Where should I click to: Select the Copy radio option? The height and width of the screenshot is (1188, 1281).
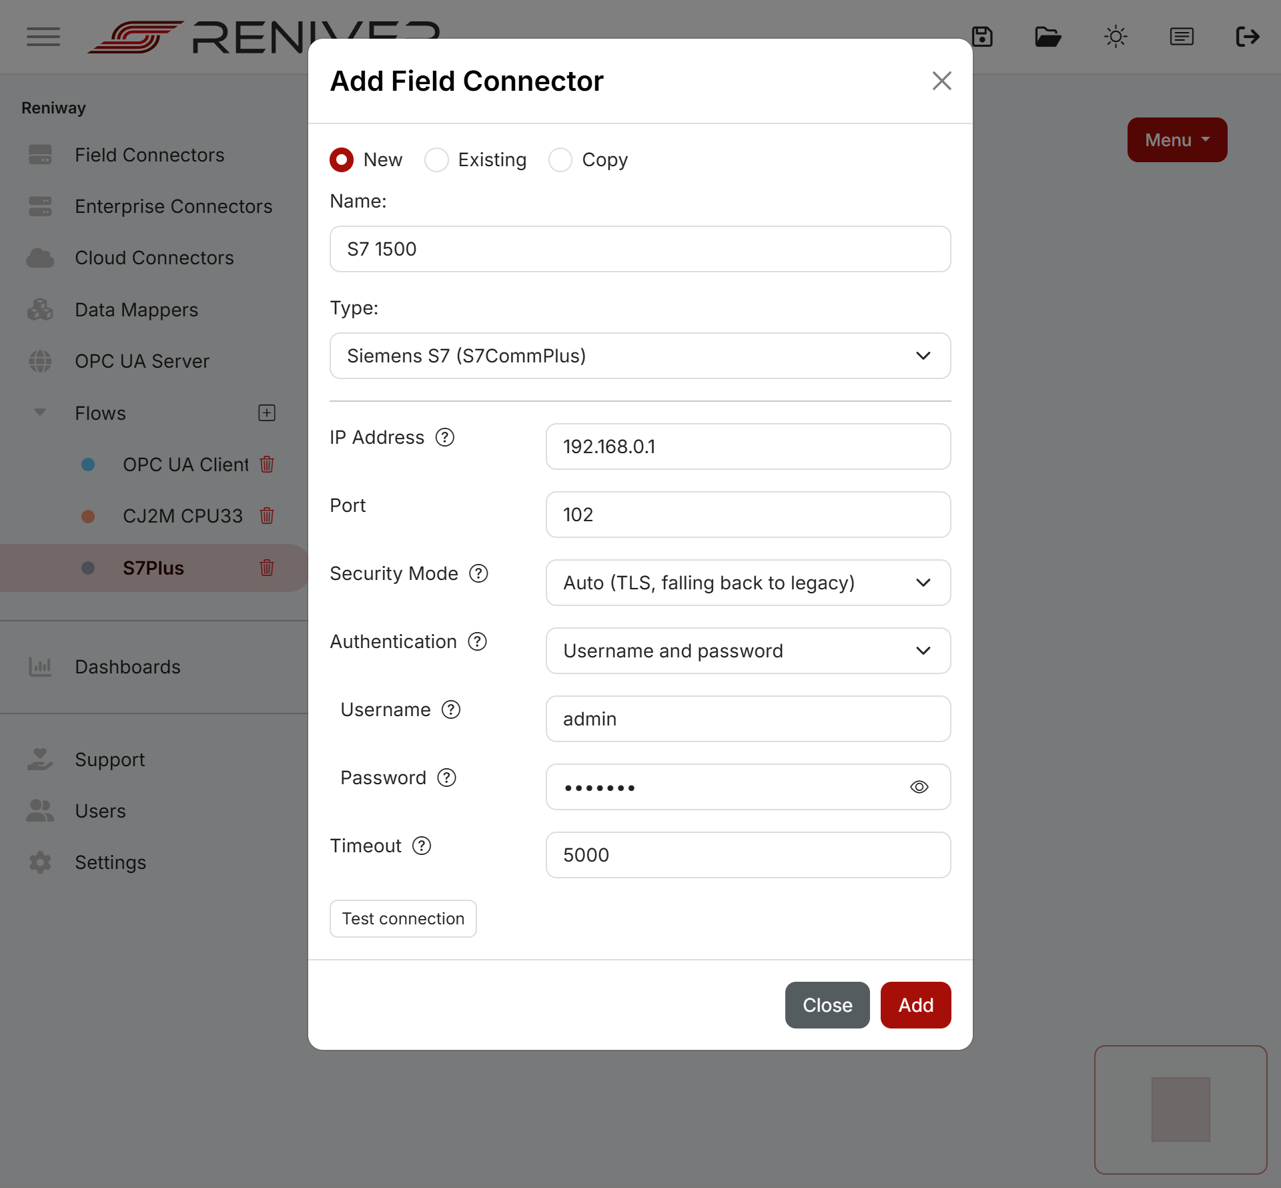[560, 160]
